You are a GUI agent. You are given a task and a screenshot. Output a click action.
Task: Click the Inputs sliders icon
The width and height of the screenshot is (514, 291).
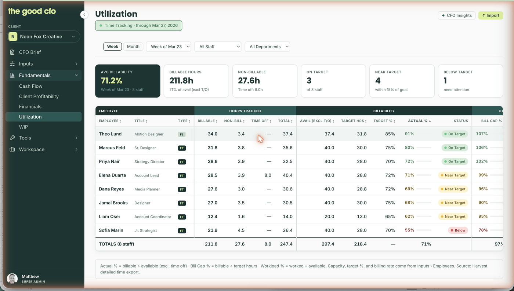[12, 64]
